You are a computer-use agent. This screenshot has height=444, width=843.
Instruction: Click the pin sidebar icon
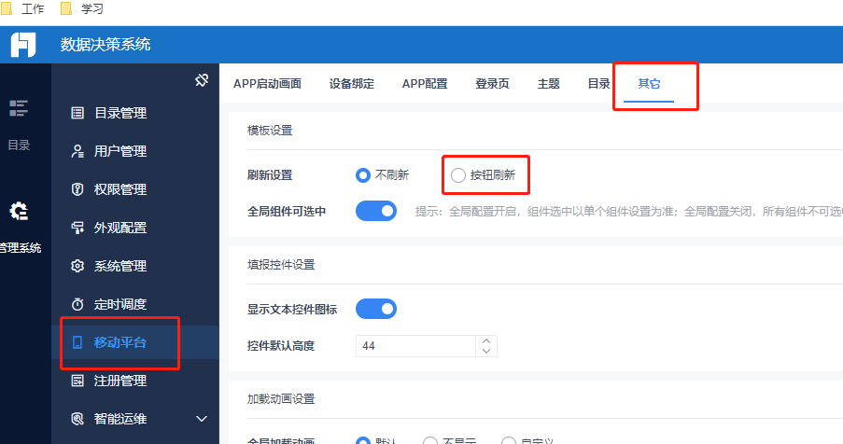[202, 80]
